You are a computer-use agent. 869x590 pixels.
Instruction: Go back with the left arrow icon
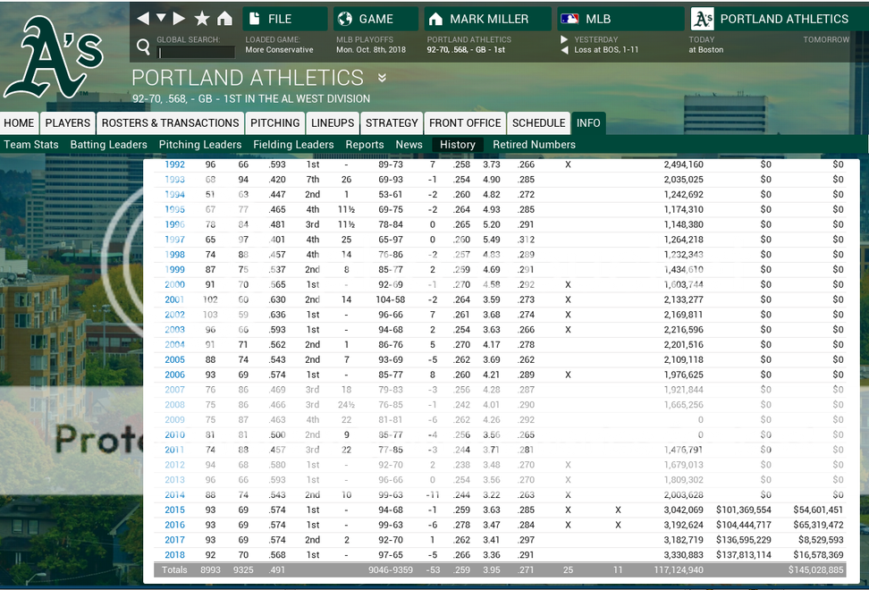(143, 19)
